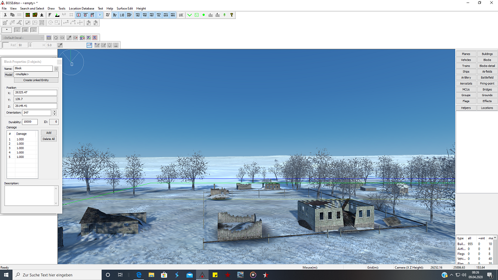Open the Default Decal dropdown
Image resolution: width=498 pixels, height=280 pixels.
pyautogui.click(x=23, y=38)
